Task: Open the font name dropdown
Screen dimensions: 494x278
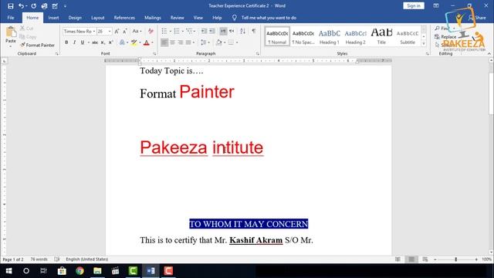Action: point(94,31)
